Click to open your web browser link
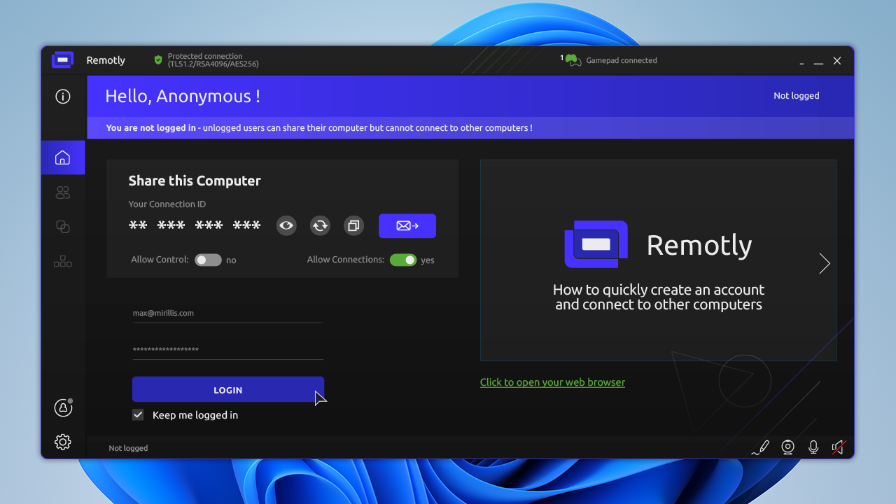Screen dimensions: 896x504 552,382
